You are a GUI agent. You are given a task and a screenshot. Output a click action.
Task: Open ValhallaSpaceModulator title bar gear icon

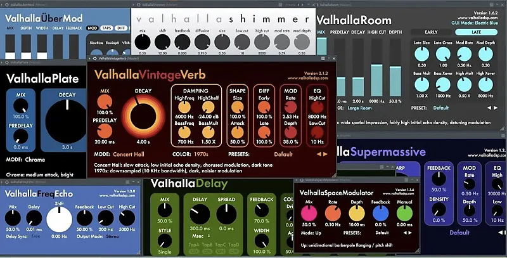click(302, 180)
